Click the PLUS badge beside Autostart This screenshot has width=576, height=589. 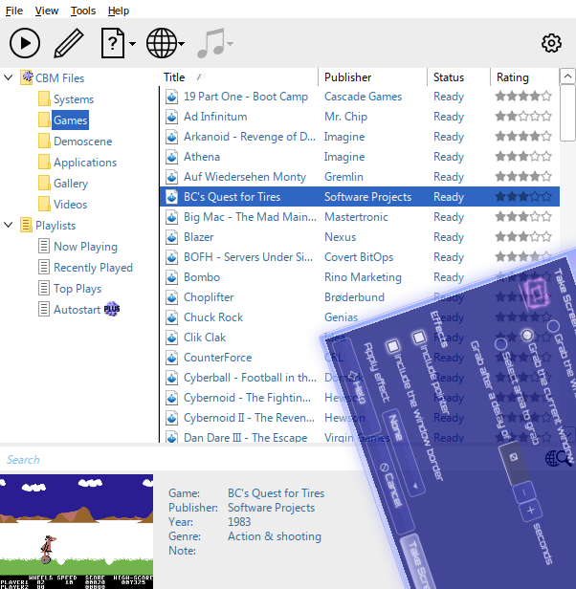click(112, 309)
